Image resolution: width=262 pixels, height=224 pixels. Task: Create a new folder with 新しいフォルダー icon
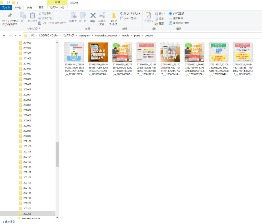(114, 16)
